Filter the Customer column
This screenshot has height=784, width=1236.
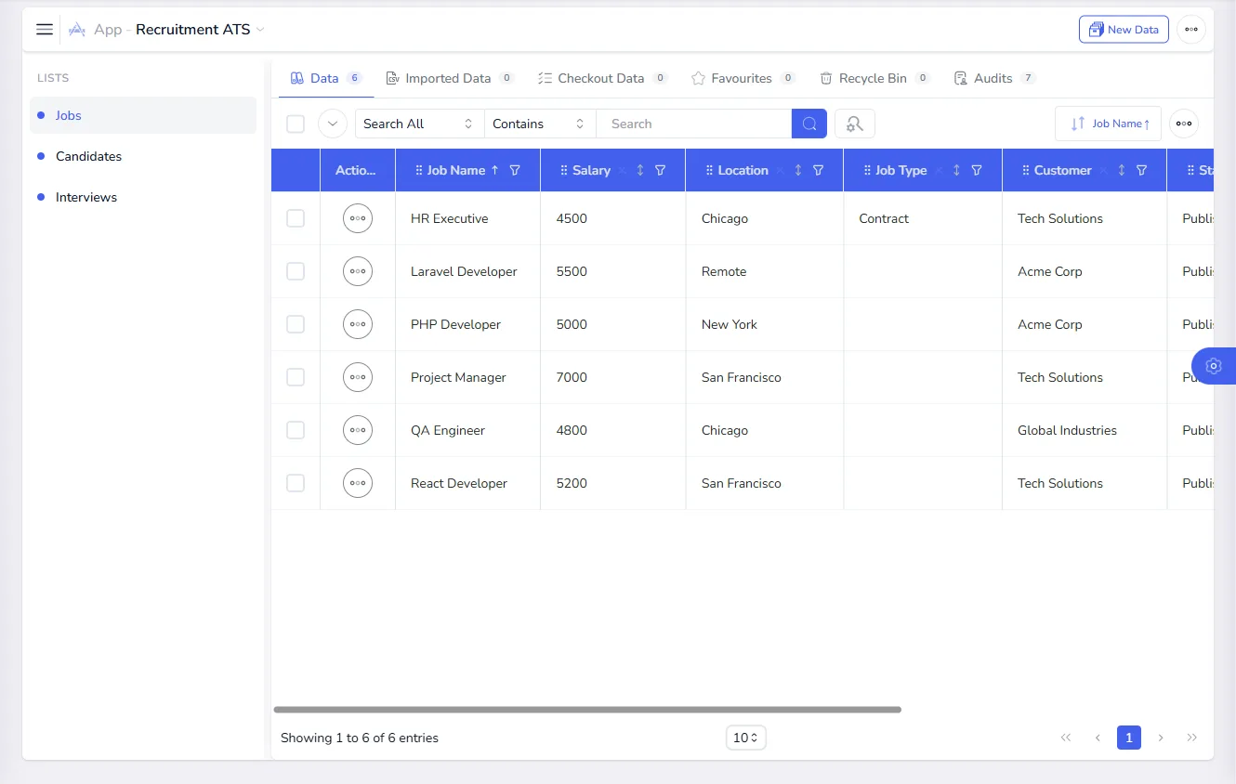coord(1142,170)
